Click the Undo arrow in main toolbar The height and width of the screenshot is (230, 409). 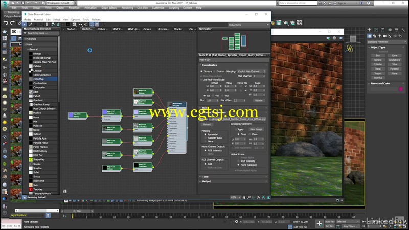(6, 23)
